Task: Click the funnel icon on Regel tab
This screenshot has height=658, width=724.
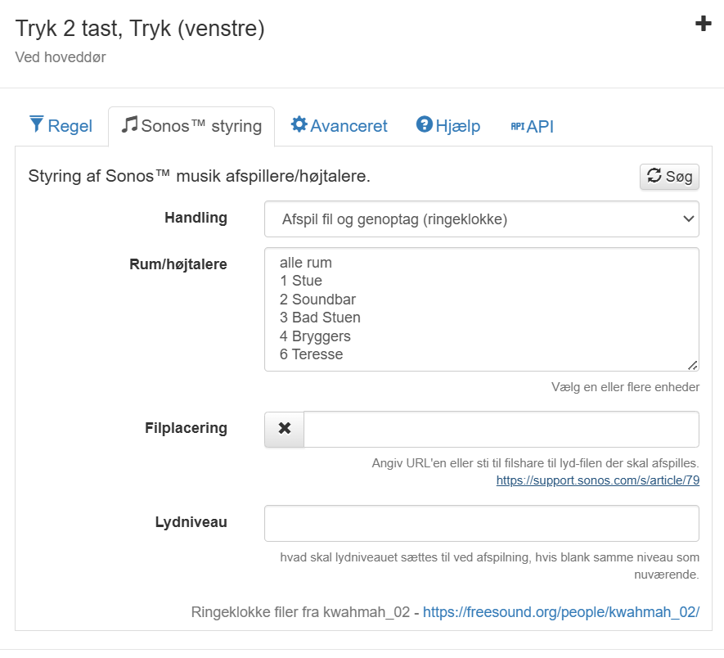Action: (37, 124)
